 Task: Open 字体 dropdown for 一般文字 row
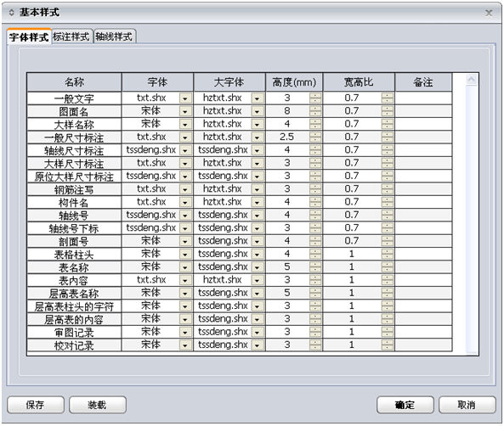tap(185, 98)
